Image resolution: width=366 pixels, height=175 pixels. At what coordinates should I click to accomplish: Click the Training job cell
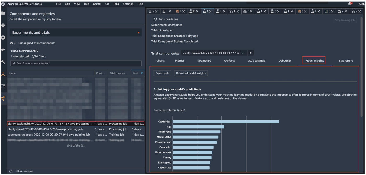pos(117,135)
